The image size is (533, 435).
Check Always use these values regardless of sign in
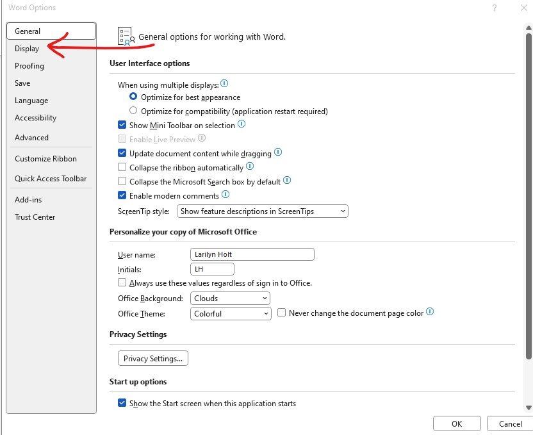(122, 283)
